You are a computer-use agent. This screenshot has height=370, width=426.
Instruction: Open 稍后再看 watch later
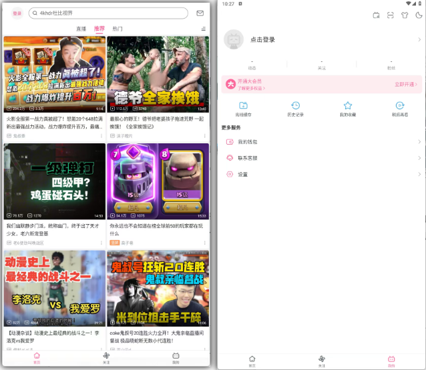tap(399, 109)
